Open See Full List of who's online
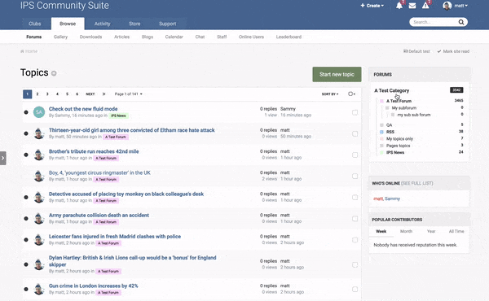The image size is (489, 301). point(417,183)
